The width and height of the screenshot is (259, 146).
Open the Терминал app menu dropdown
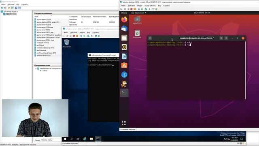pos(139,13)
